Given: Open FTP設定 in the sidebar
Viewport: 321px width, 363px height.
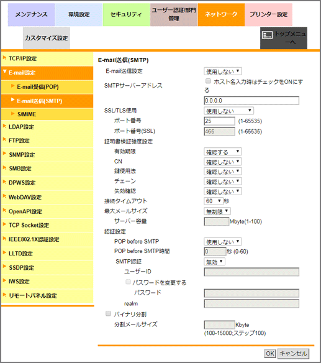Looking at the screenshot, I should (47, 140).
